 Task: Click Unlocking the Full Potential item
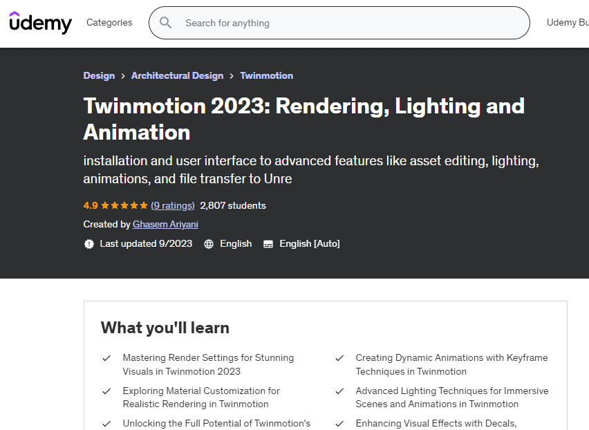pos(217,424)
